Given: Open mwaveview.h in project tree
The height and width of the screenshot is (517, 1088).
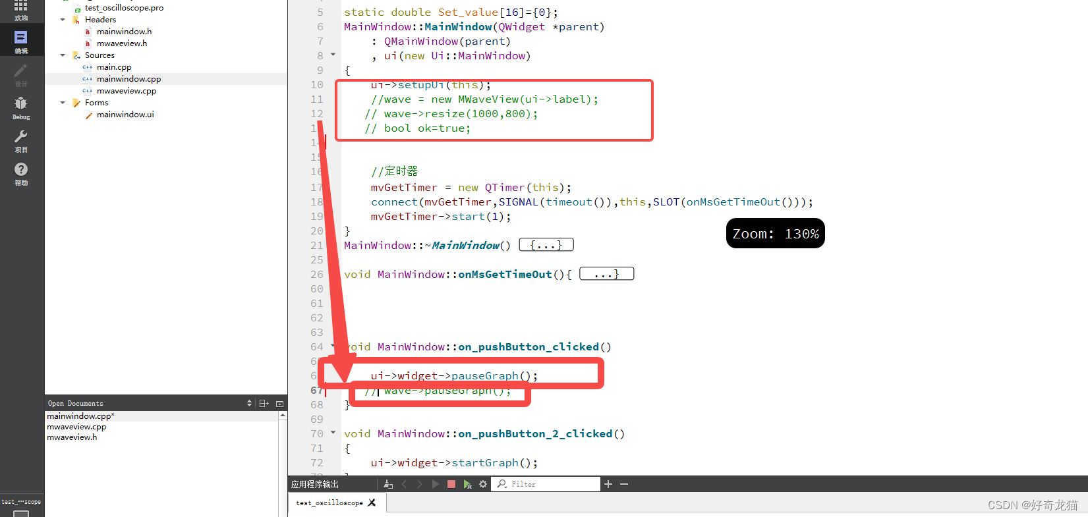Looking at the screenshot, I should (x=122, y=43).
